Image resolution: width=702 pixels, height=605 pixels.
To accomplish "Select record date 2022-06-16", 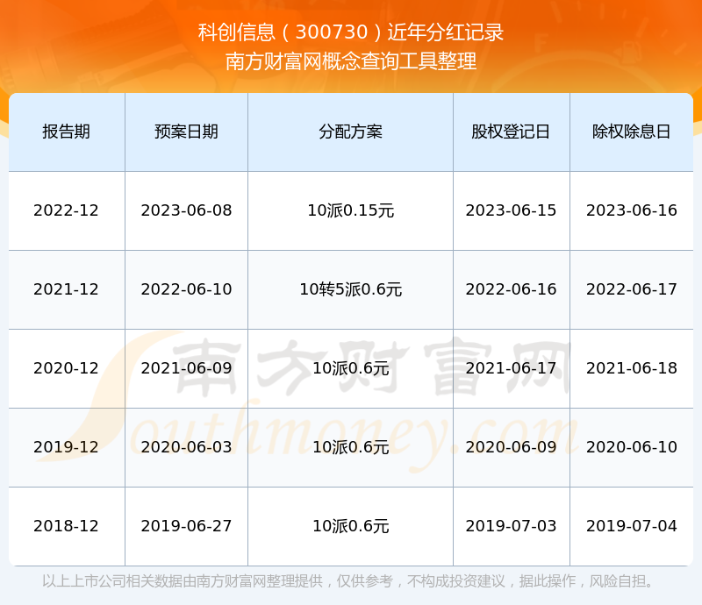I will (511, 289).
